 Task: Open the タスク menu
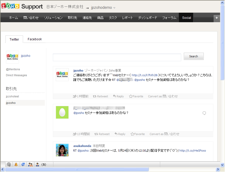coord(113,18)
